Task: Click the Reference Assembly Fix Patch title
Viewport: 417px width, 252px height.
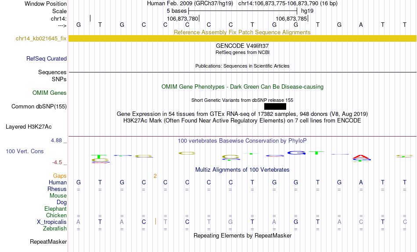Action: click(x=242, y=32)
